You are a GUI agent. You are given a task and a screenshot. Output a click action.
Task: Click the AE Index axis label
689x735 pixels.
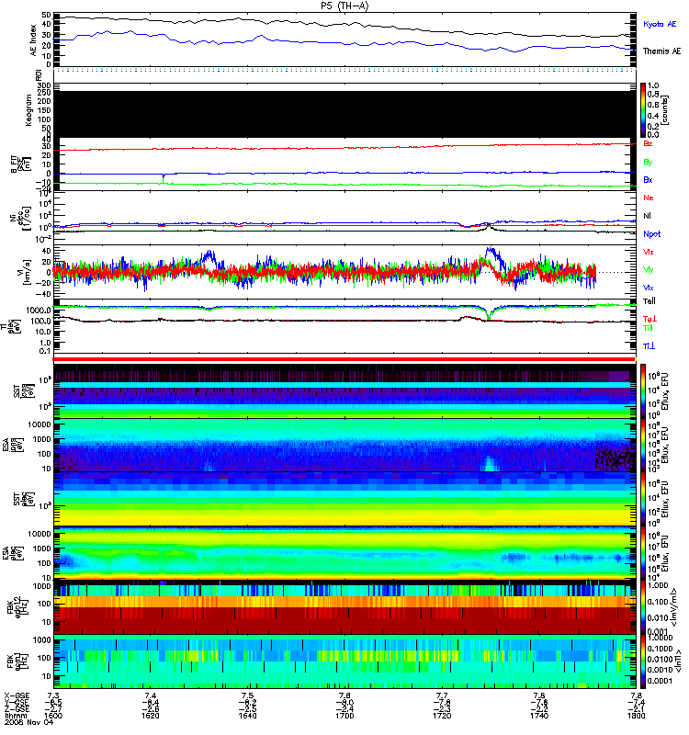(33, 40)
